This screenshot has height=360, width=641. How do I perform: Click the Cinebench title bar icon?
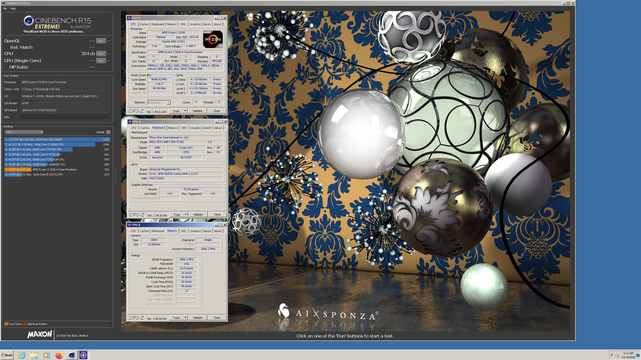point(3,3)
